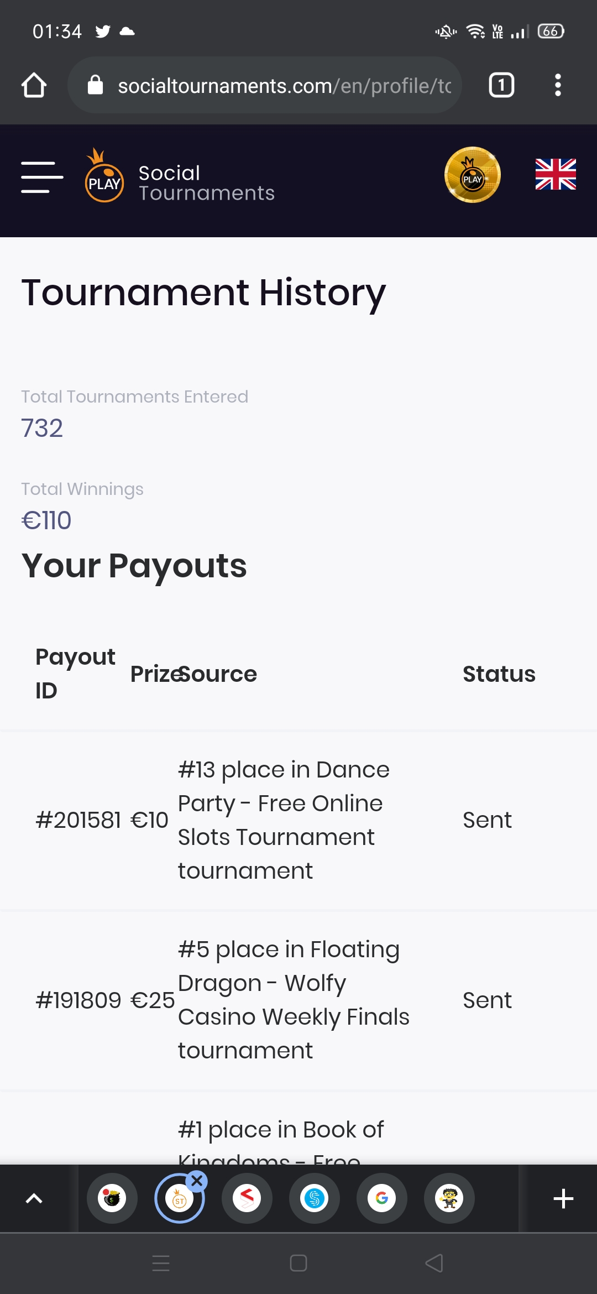Image resolution: width=597 pixels, height=1294 pixels.
Task: Switch to the blue S logo tab
Action: [x=315, y=1198]
